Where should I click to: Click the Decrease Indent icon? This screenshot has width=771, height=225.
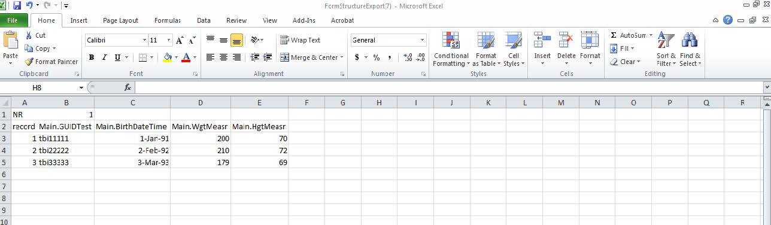coord(254,57)
